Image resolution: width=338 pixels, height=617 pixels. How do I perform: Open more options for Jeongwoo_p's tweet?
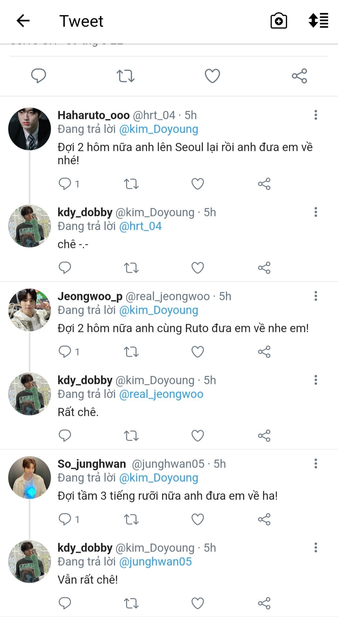pos(316,296)
